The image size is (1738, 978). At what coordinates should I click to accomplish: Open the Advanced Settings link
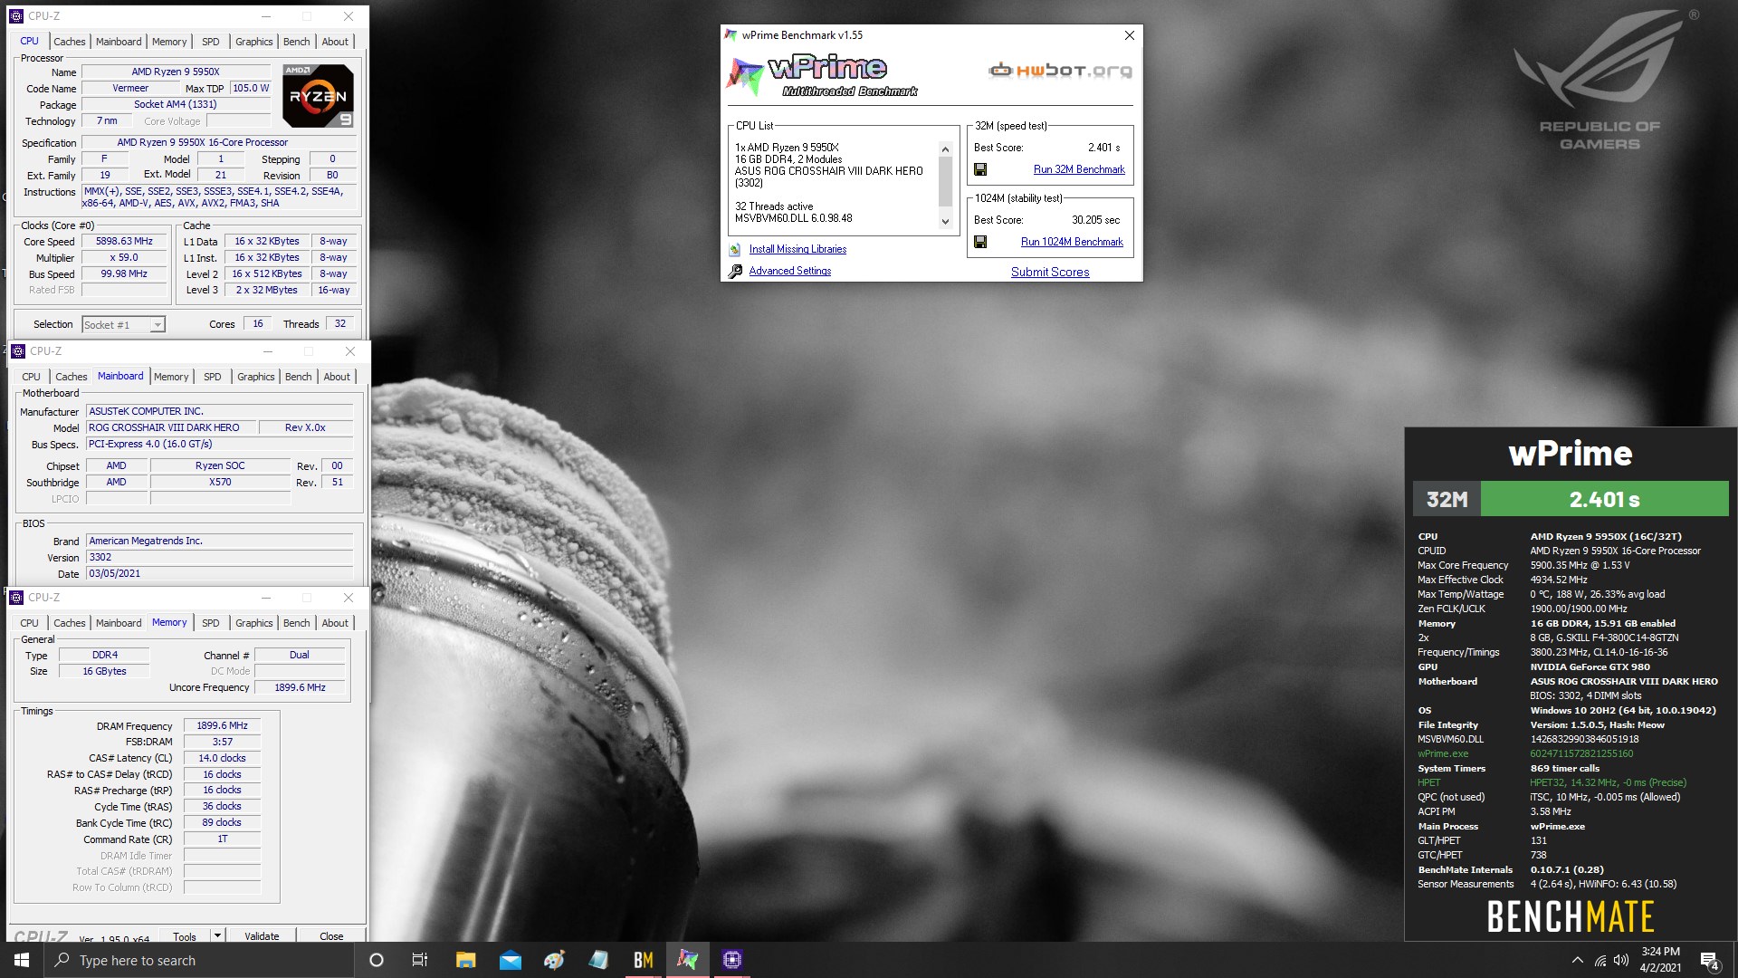pyautogui.click(x=789, y=271)
